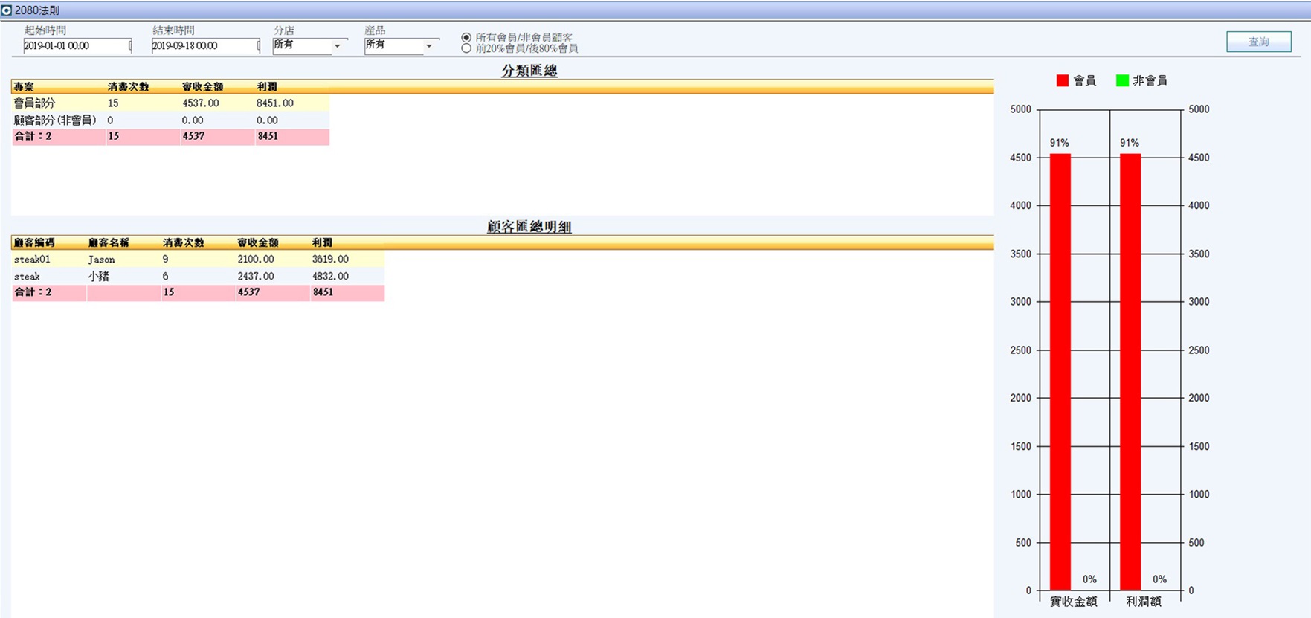The image size is (1311, 618).
Task: Click the 91% label above 利潤額 bar
Action: coord(1130,143)
